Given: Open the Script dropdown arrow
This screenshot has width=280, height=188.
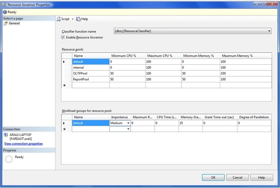Looking at the screenshot, I should [x=73, y=19].
